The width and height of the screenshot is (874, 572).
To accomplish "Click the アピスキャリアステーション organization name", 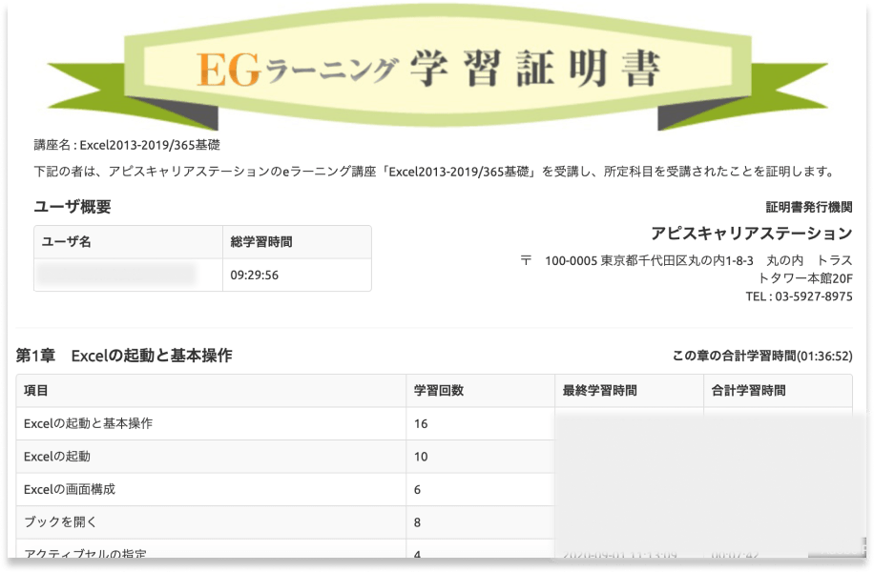I will pyautogui.click(x=751, y=234).
